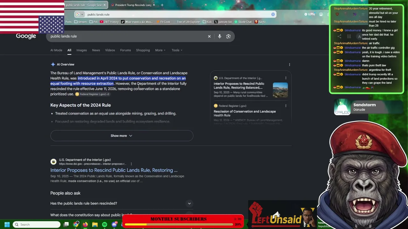Open the Fit Cook bookmark
The height and width of the screenshot is (229, 408).
pyautogui.click(x=163, y=22)
